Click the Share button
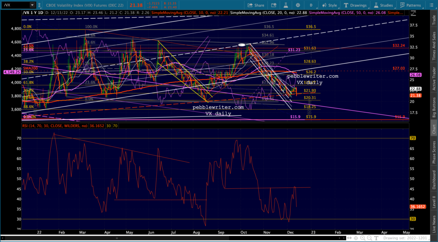The width and height of the screenshot is (438, 242). (x=256, y=5)
